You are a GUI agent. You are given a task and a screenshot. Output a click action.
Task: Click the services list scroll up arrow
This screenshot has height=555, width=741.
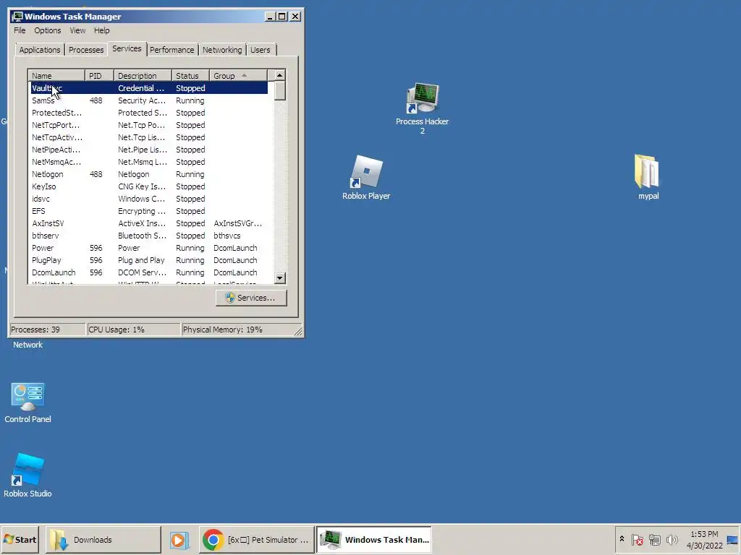pos(280,75)
